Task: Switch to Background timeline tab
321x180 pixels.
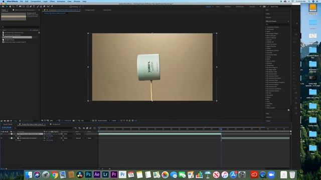Action: pos(56,124)
